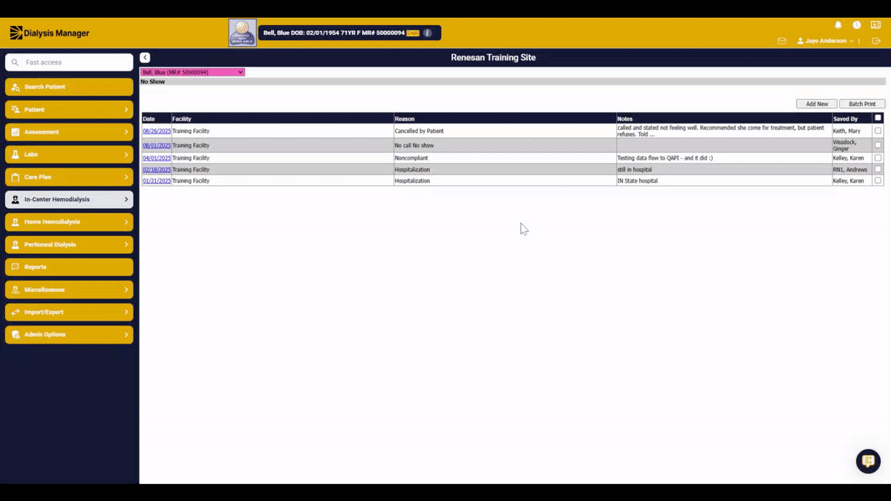Viewport: 891px width, 501px height.
Task: Click the Add New button
Action: click(x=817, y=104)
